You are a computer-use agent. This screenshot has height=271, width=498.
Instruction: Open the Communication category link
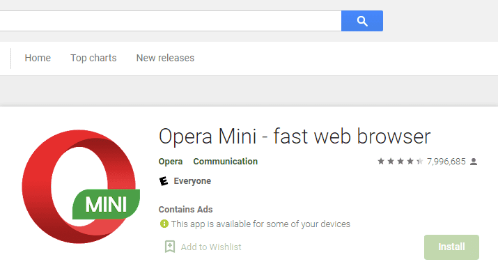225,162
